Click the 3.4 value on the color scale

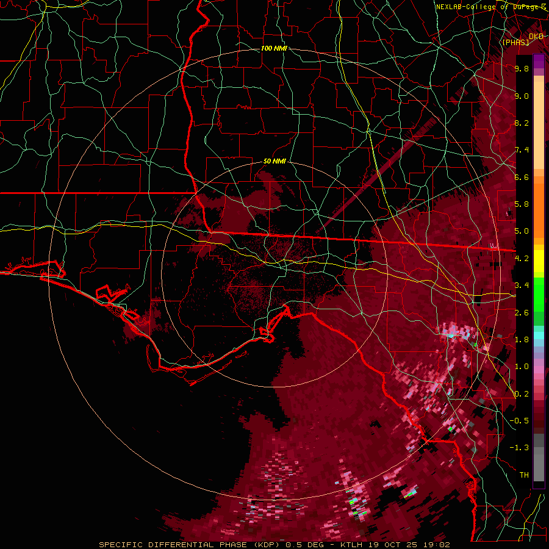point(522,285)
